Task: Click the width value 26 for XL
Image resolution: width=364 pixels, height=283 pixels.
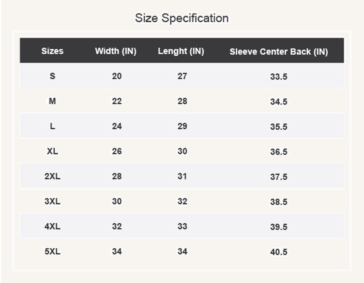Action: click(x=117, y=151)
